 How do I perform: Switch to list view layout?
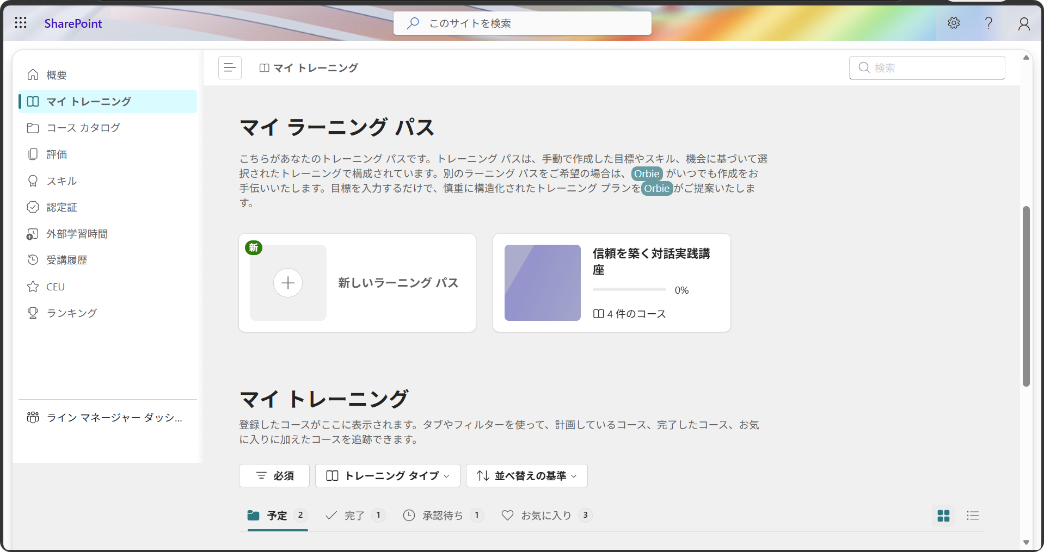[973, 516]
